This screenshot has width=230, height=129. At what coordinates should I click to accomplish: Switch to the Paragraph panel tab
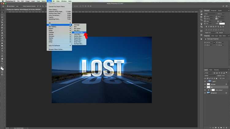[213, 10]
